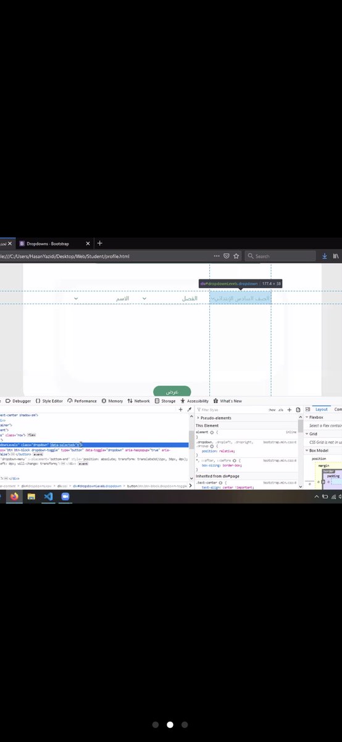Toggle the :hov pseudo-class panel
The image size is (342, 742).
point(272,410)
